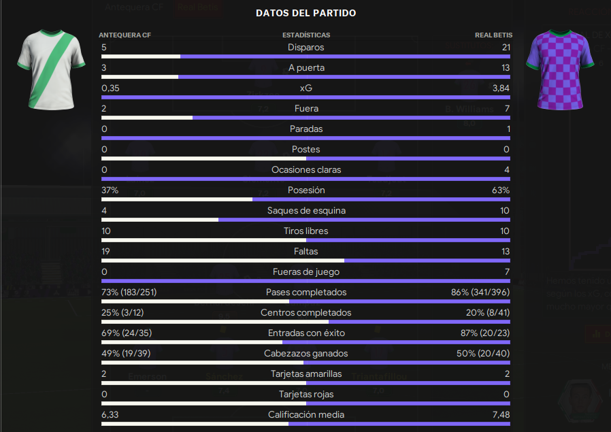The height and width of the screenshot is (432, 611).
Task: Click the Real Betis purple checkered kit icon
Action: 560,69
